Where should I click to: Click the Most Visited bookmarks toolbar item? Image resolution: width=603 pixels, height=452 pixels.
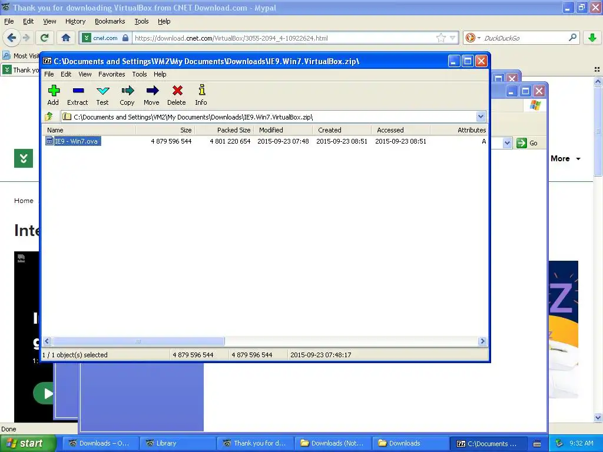(21, 56)
